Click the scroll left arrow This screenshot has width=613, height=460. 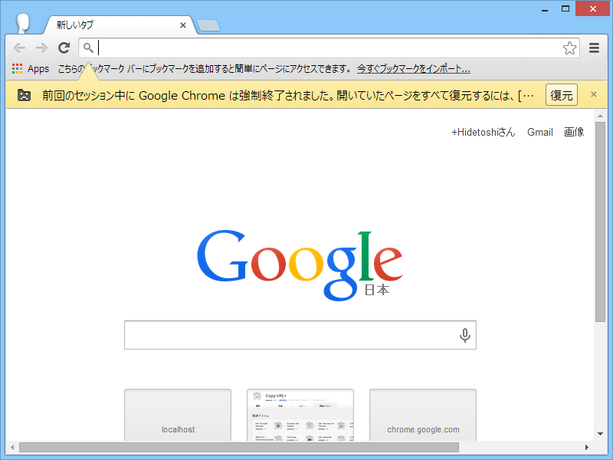coord(12,447)
